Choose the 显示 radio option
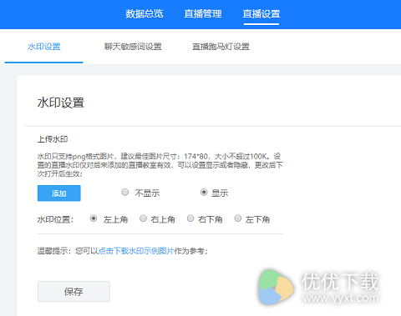 coord(204,192)
